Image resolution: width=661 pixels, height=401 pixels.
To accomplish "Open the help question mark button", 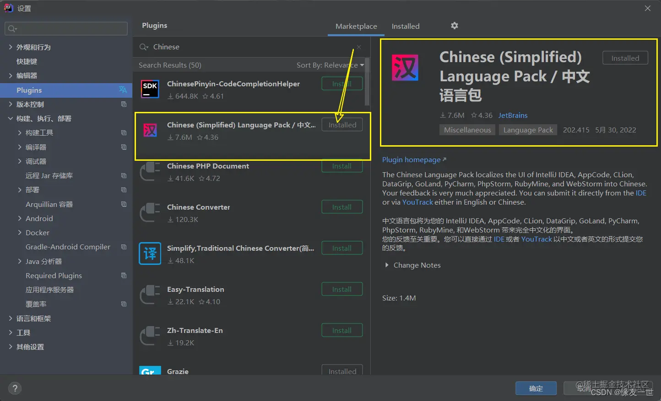I will point(15,388).
